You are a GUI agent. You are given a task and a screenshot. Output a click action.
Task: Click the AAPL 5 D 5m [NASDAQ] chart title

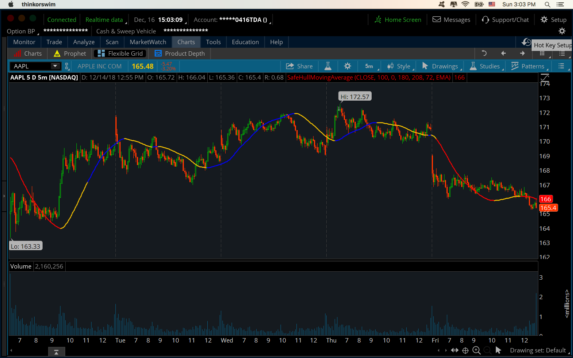[44, 78]
